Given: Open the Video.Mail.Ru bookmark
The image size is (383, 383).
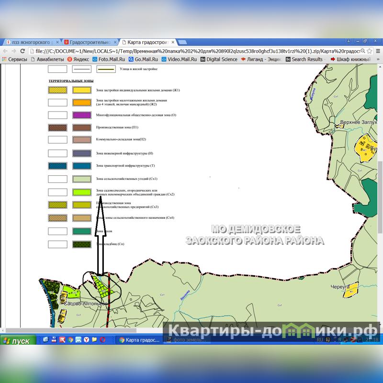Looking at the screenshot, I should (179, 59).
